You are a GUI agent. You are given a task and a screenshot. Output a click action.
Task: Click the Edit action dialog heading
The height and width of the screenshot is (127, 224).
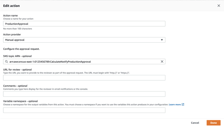click(x=11, y=6)
